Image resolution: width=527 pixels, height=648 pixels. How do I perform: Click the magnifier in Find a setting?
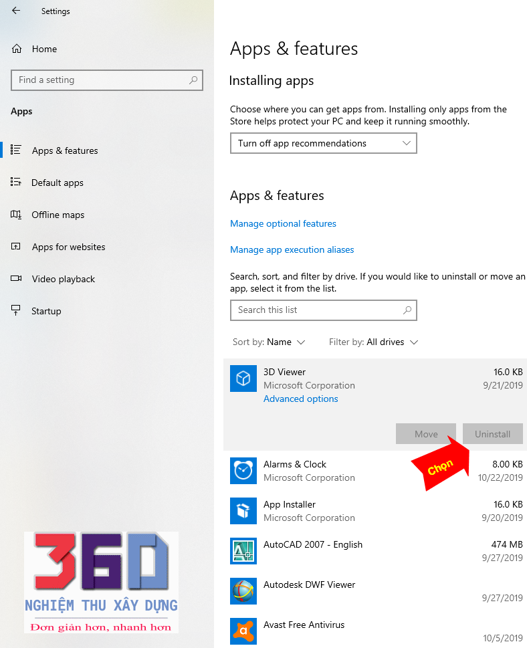coord(193,80)
